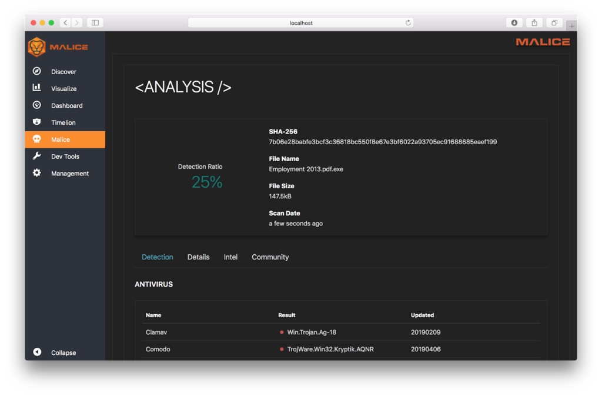Viewport: 602px width, 396px height.
Task: Click the file size 147.5kB
Action: (x=280, y=197)
